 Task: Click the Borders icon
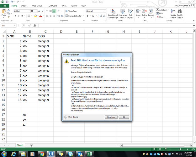pyautogui.click(x=29, y=16)
